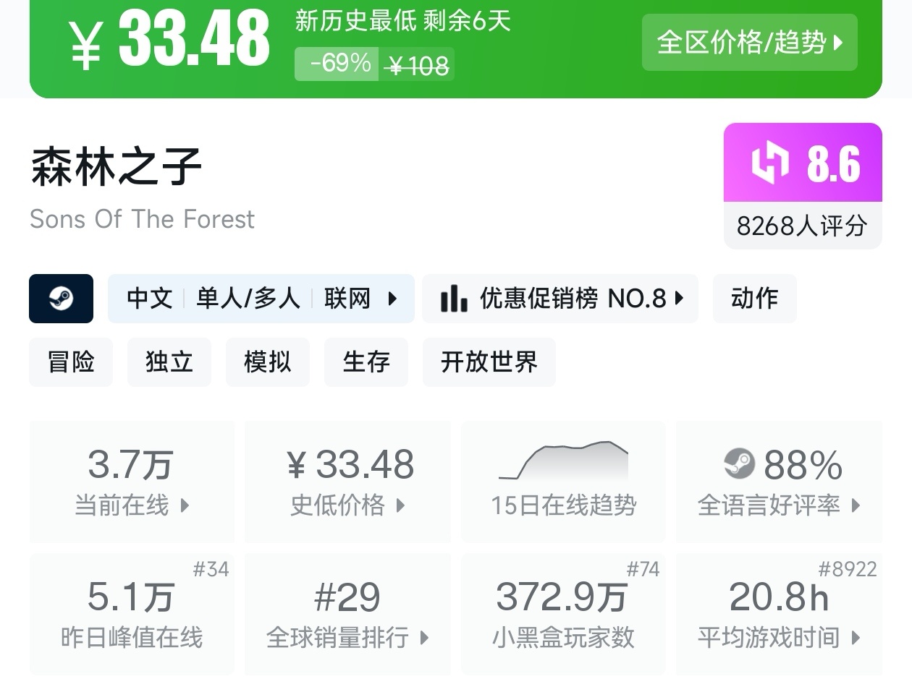Choose the 开放世界 tag
The width and height of the screenshot is (912, 692).
pyautogui.click(x=489, y=362)
